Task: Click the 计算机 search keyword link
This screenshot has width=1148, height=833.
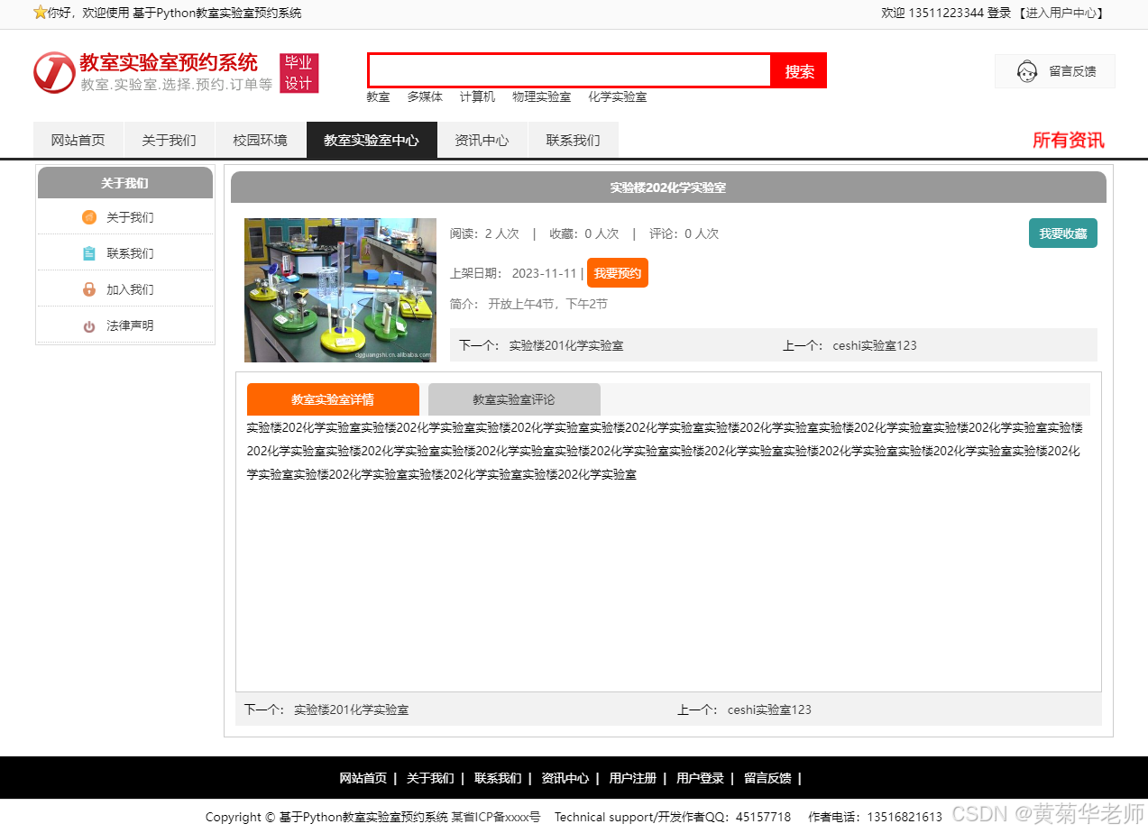Action: (x=477, y=96)
